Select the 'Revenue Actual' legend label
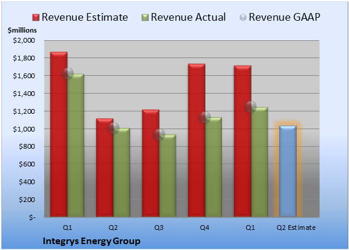Viewport: 349px width, 250px height. (x=188, y=17)
